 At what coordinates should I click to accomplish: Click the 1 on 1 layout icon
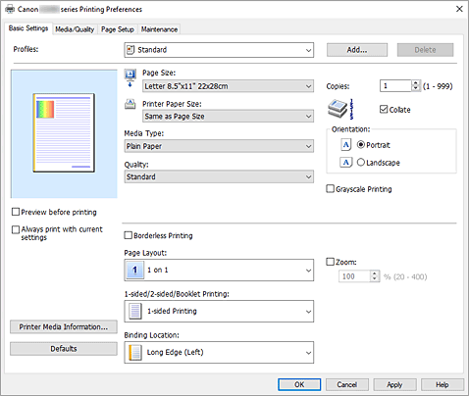[x=134, y=270]
